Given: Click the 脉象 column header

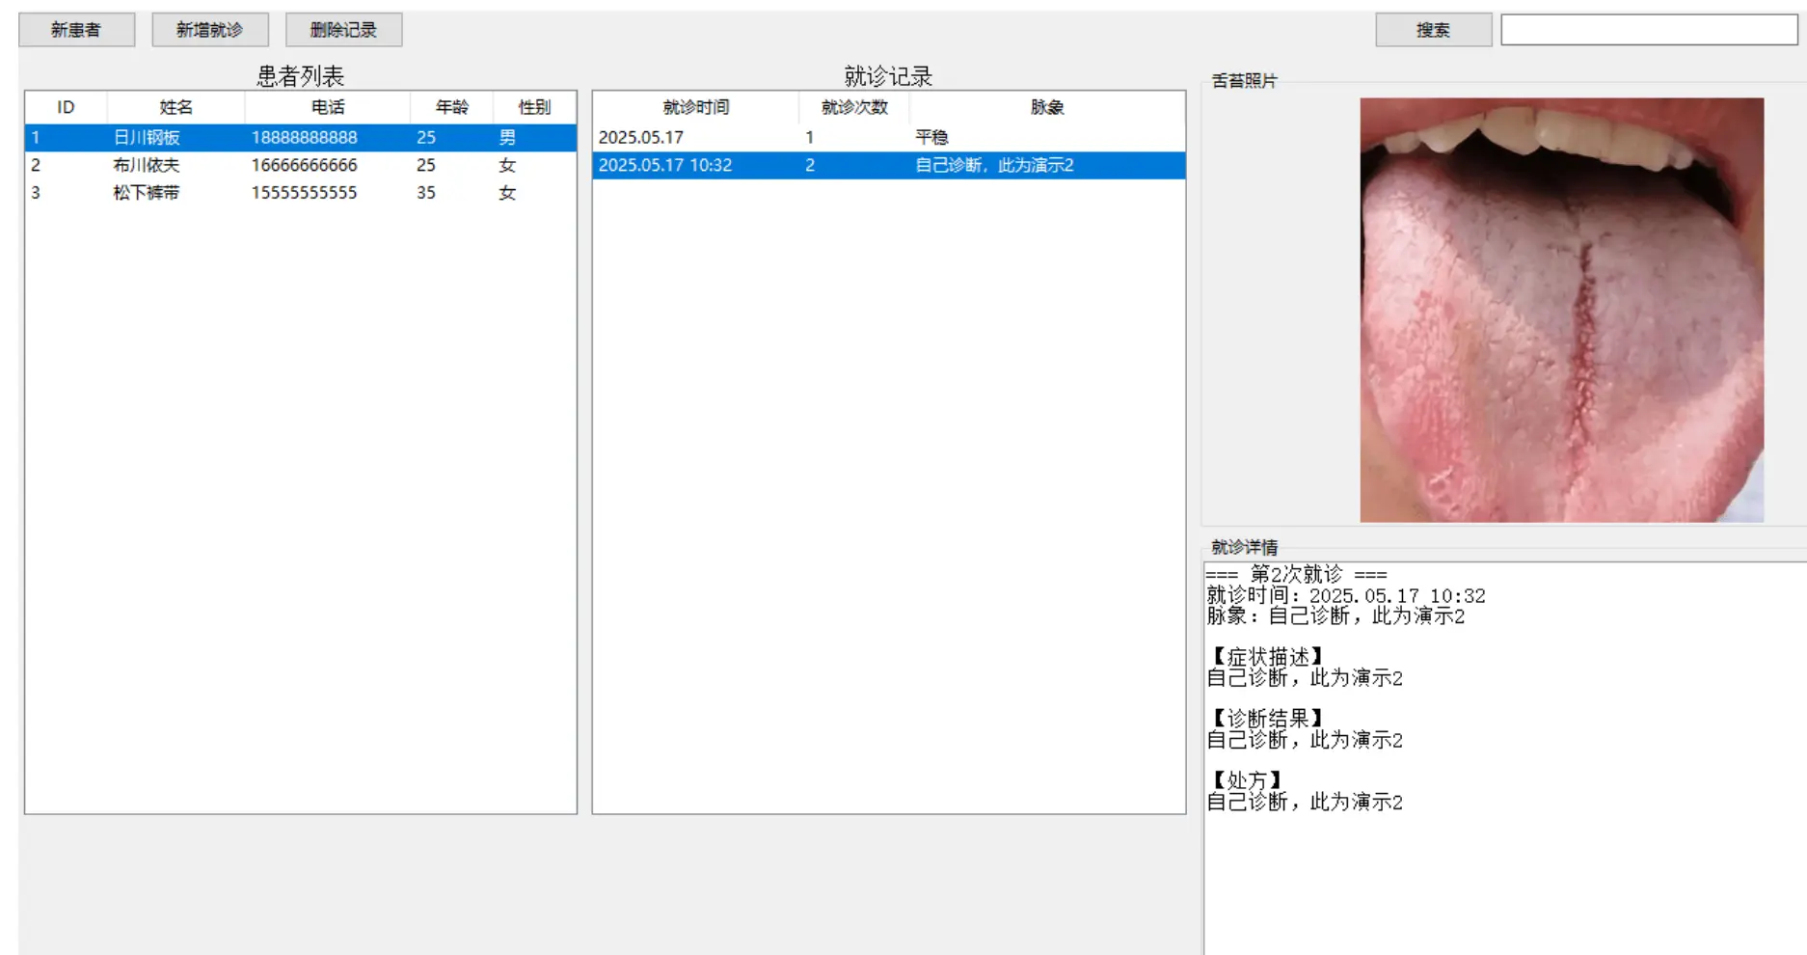Looking at the screenshot, I should click(x=1046, y=107).
